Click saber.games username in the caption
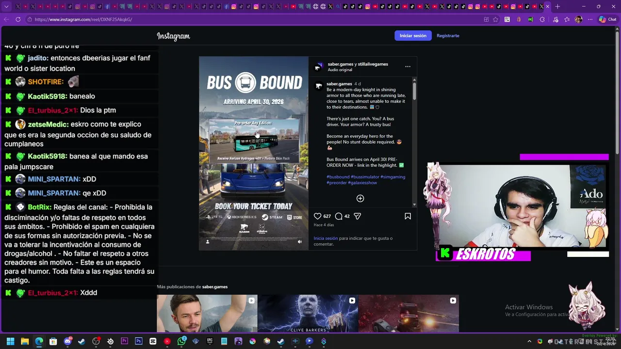621x349 pixels. 339,84
